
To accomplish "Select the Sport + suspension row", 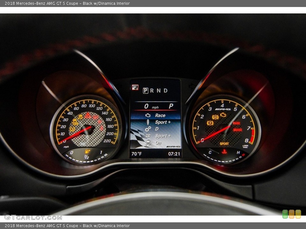I will tap(155, 122).
